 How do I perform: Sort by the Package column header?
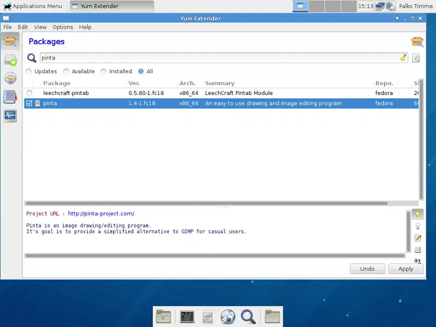pos(83,83)
